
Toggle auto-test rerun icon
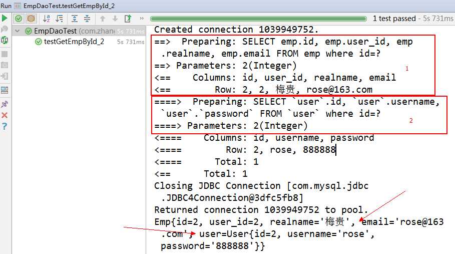tap(5, 40)
